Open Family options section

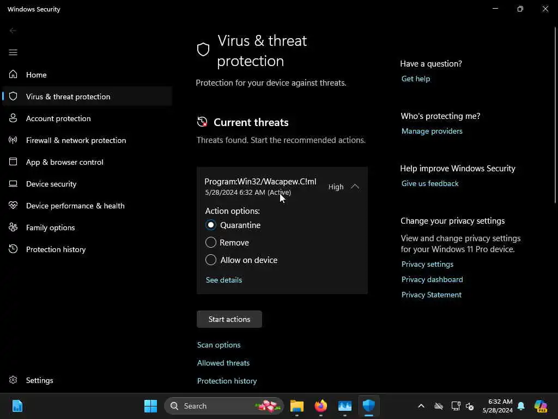[87, 228]
